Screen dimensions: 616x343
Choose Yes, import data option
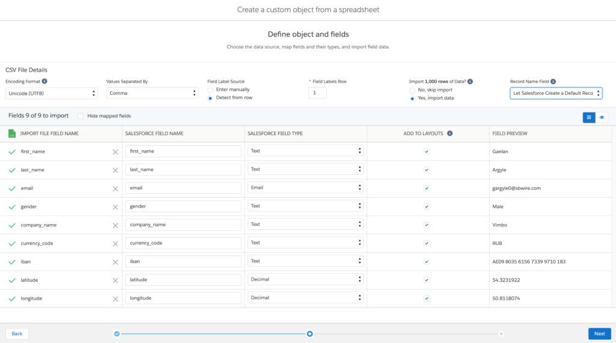(x=412, y=99)
